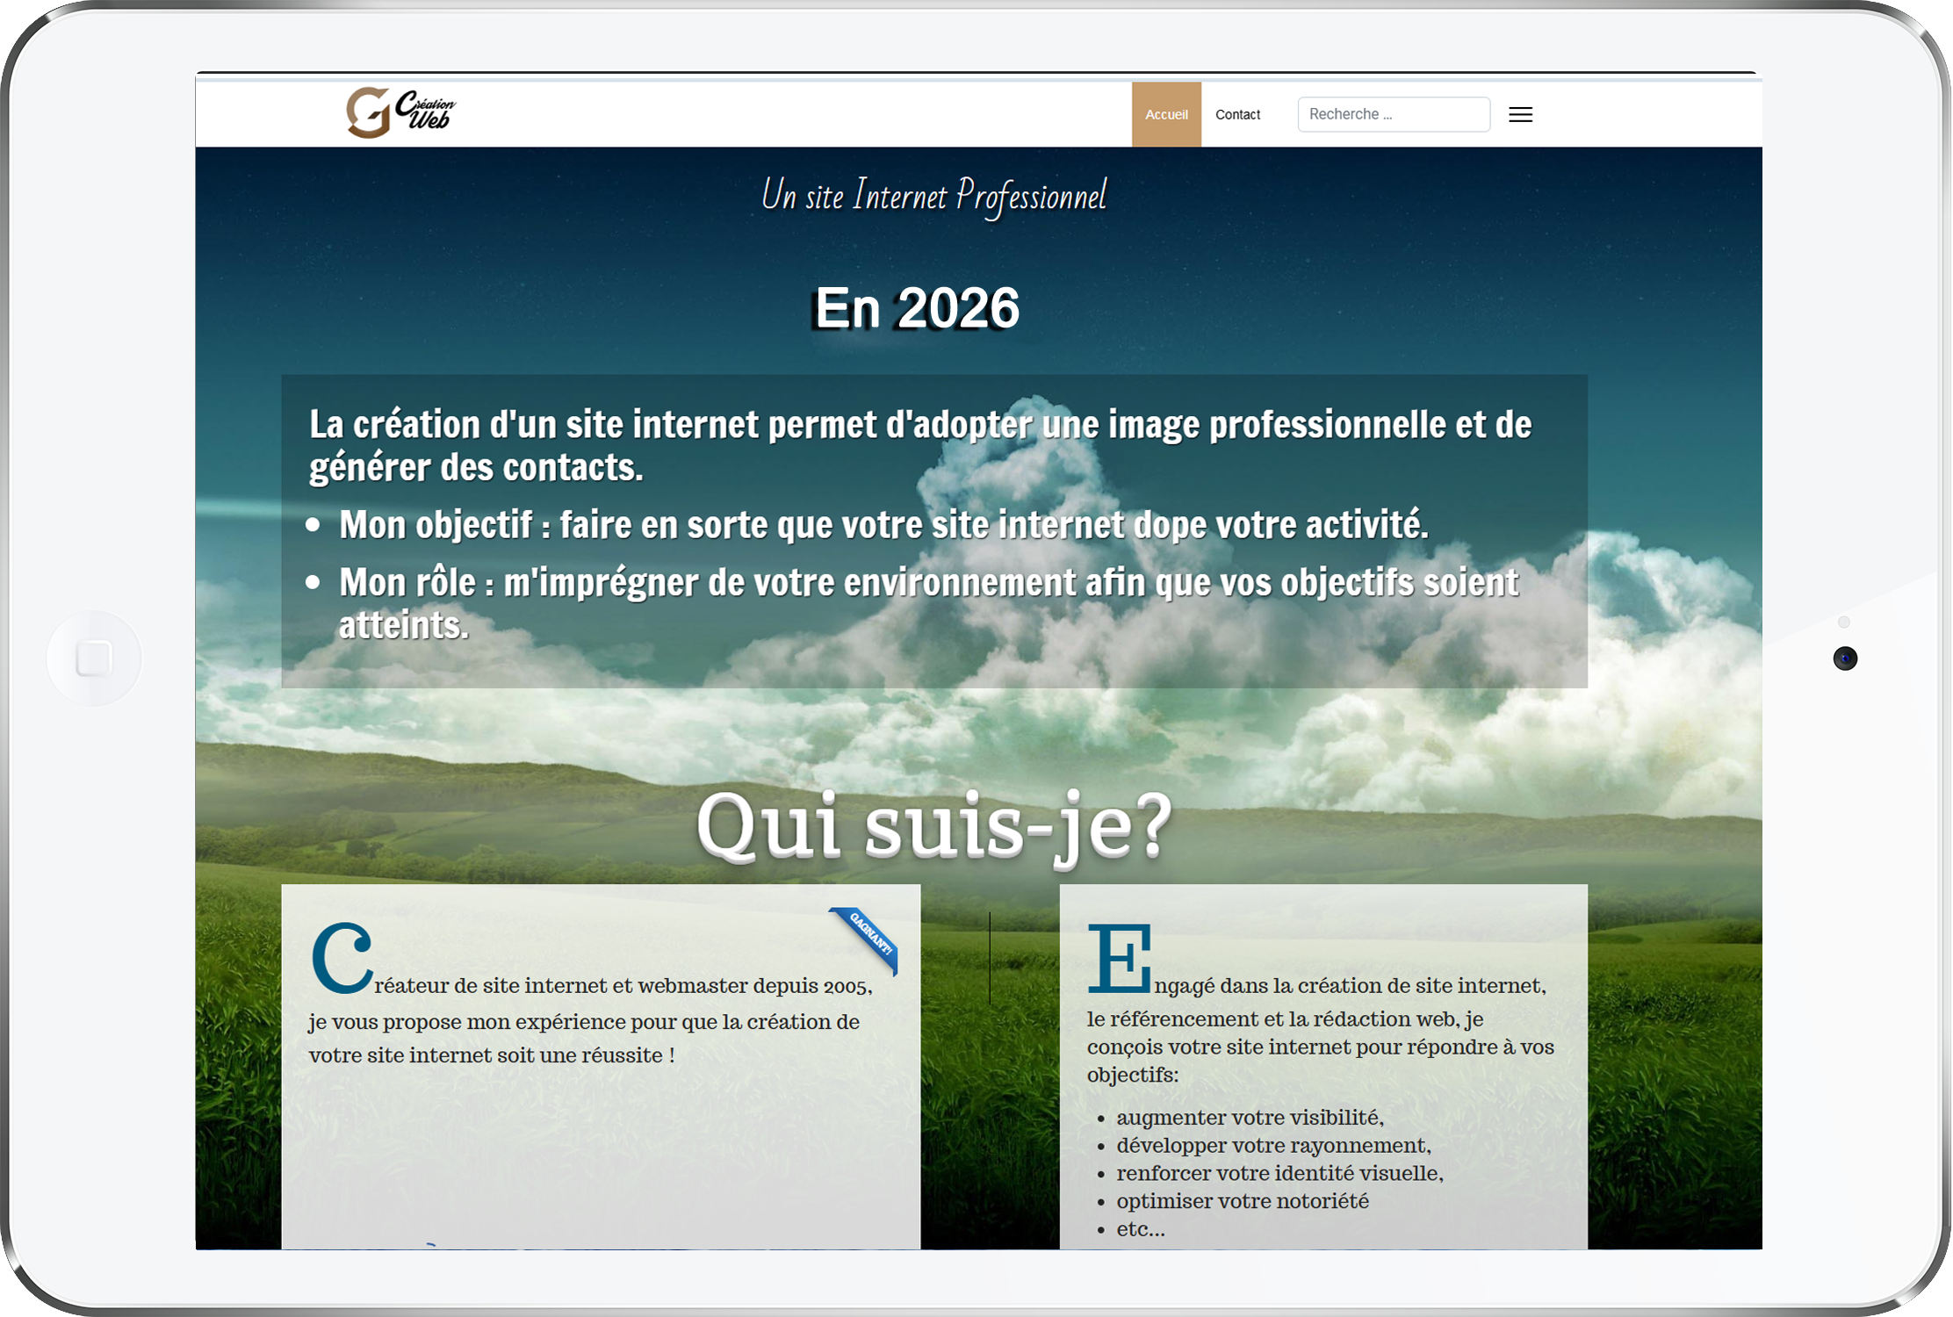This screenshot has width=1953, height=1317.
Task: Click the G Création Web logo
Action: coord(401,112)
